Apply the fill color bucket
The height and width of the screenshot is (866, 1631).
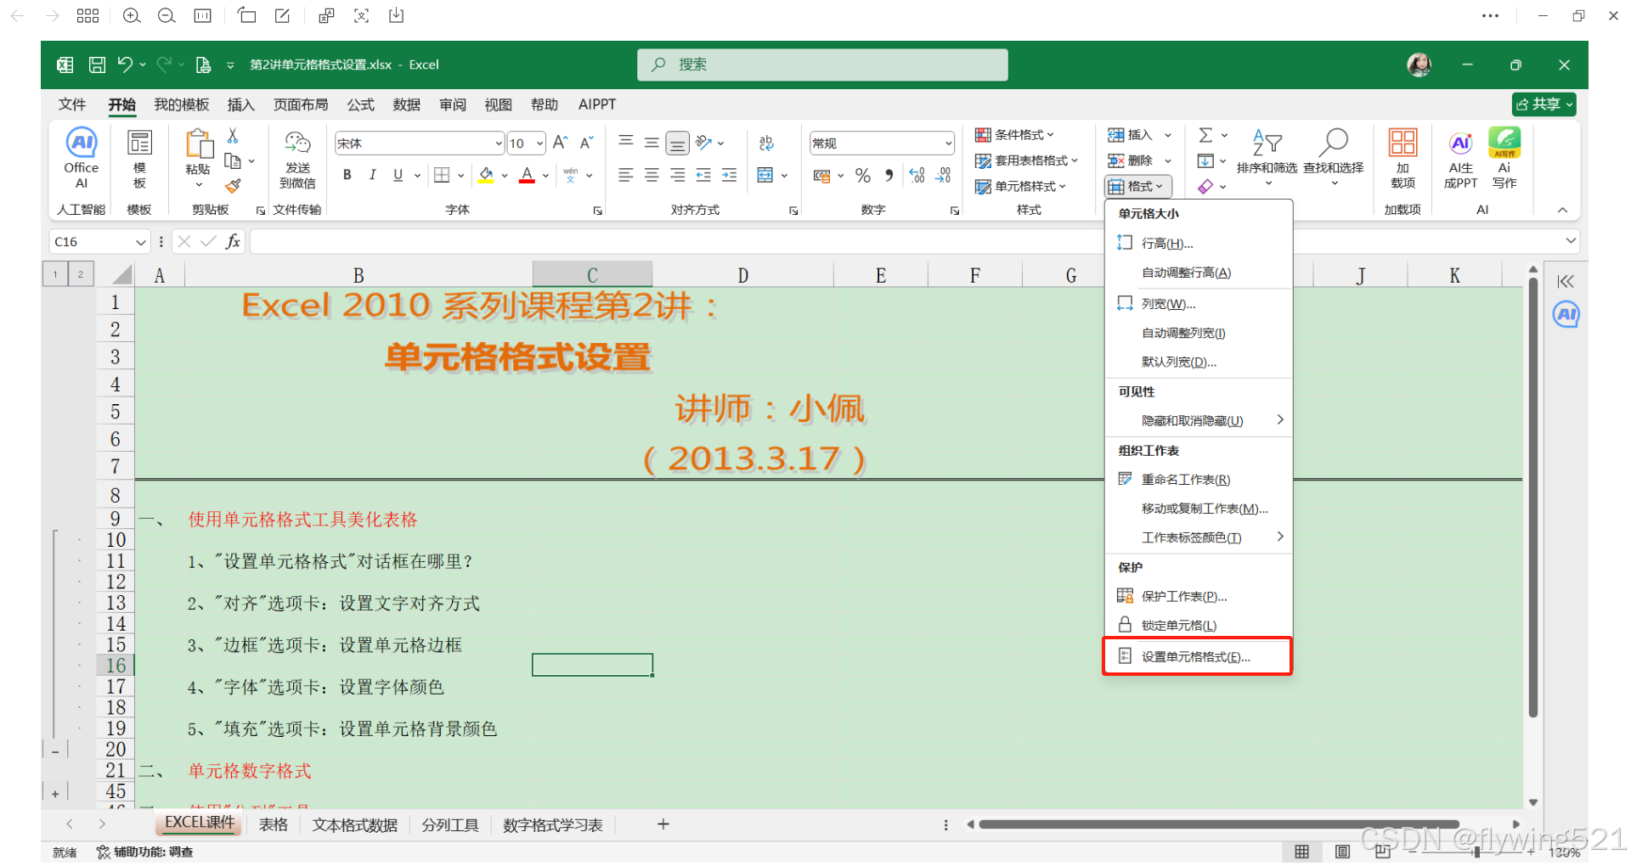pos(486,175)
